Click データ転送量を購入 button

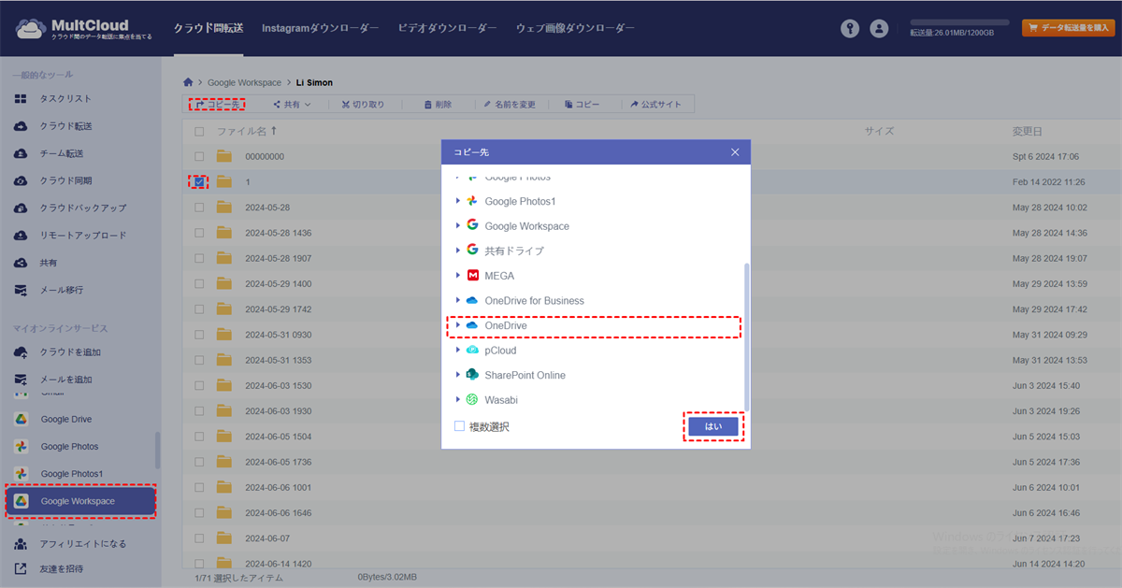(x=1068, y=28)
